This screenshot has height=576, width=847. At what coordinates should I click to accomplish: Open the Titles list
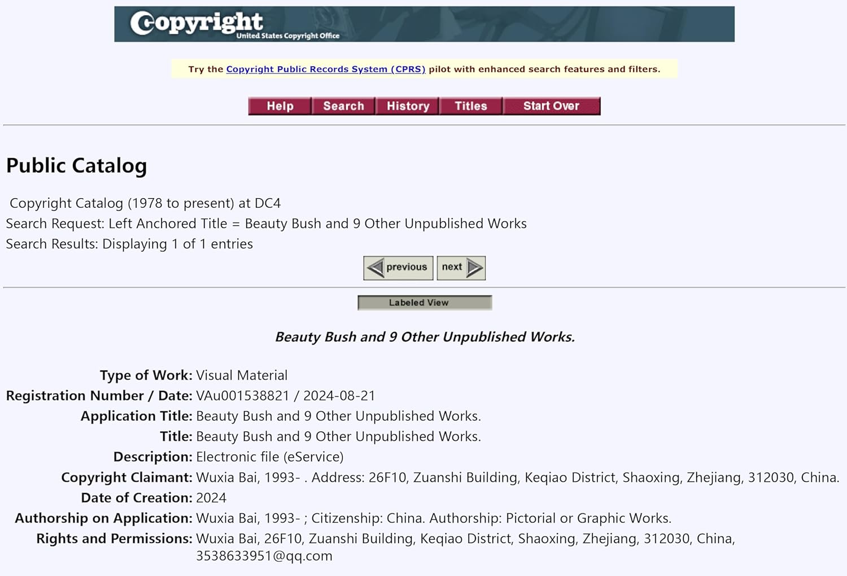tap(471, 106)
